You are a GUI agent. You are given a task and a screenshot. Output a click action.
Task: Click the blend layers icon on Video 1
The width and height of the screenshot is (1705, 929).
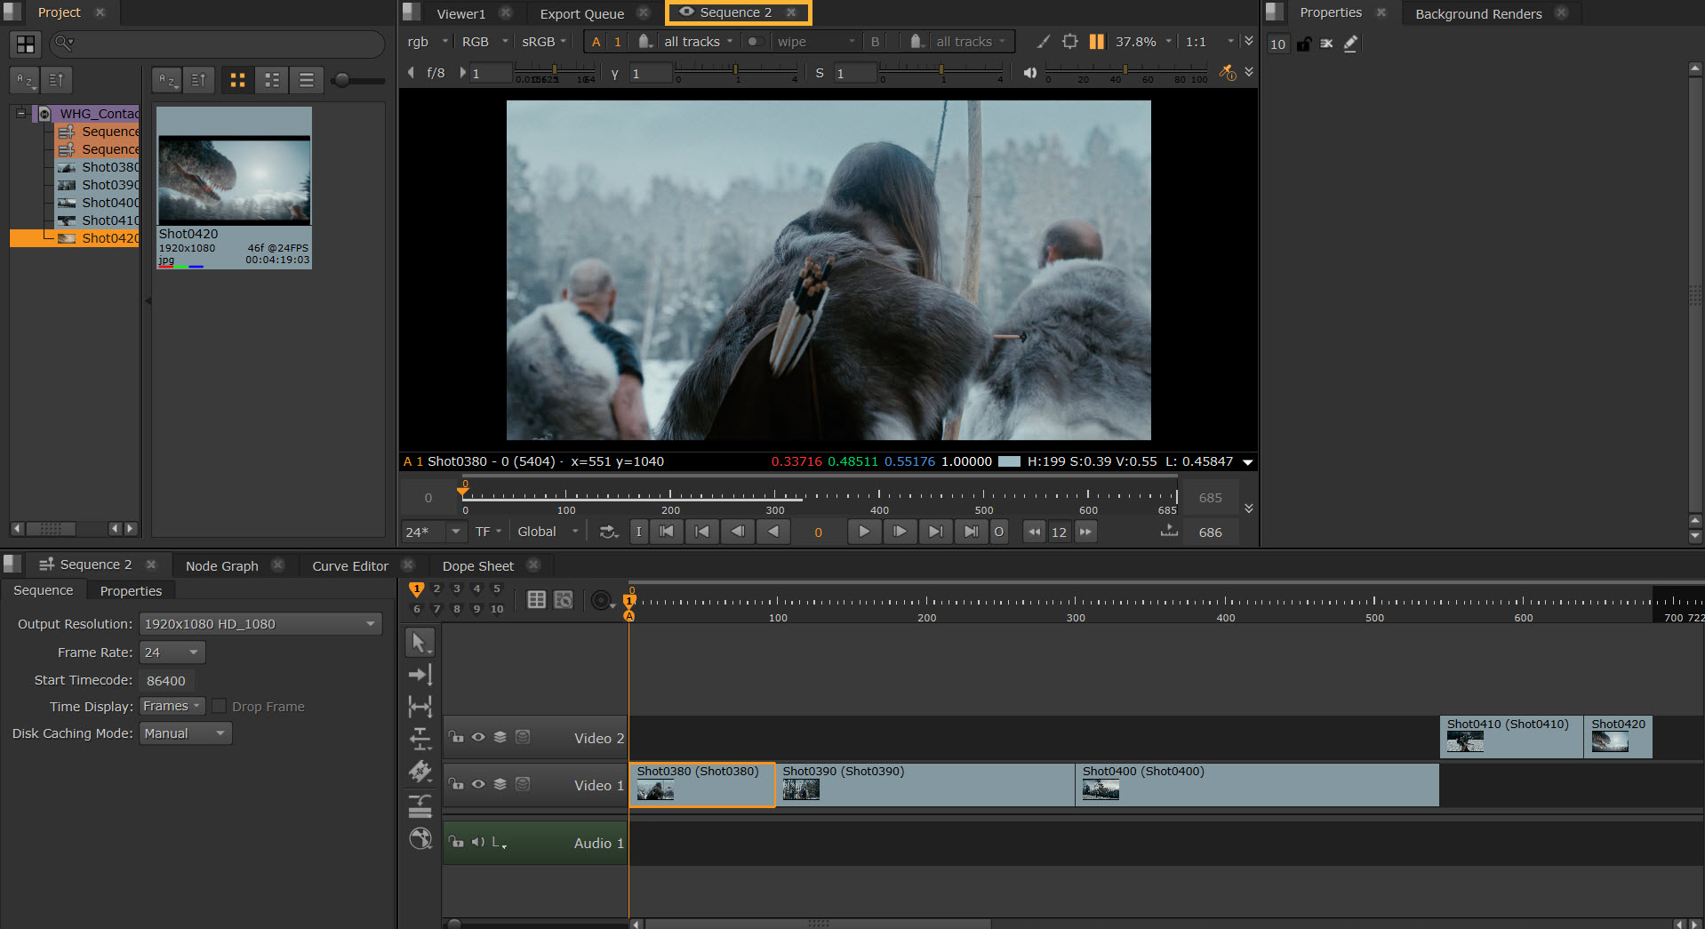[500, 784]
